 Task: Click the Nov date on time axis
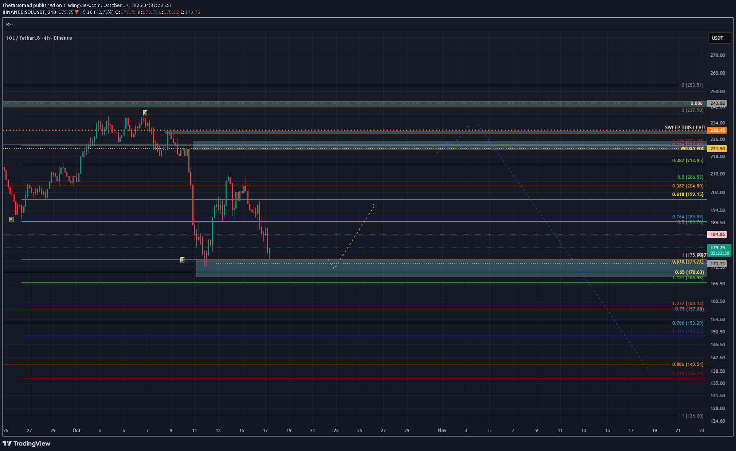click(x=442, y=430)
